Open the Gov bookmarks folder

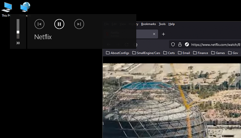point(233,53)
